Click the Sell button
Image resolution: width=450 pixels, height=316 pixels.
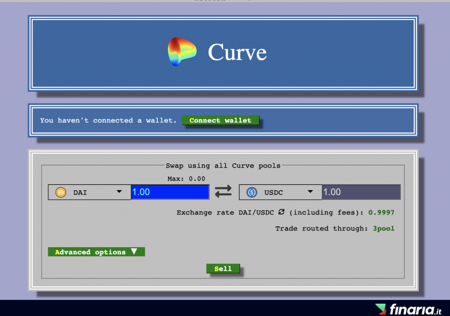223,269
